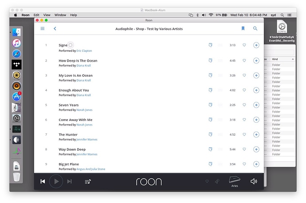Open Diana Krall link under How Deep Is The Ocean

click(x=83, y=66)
